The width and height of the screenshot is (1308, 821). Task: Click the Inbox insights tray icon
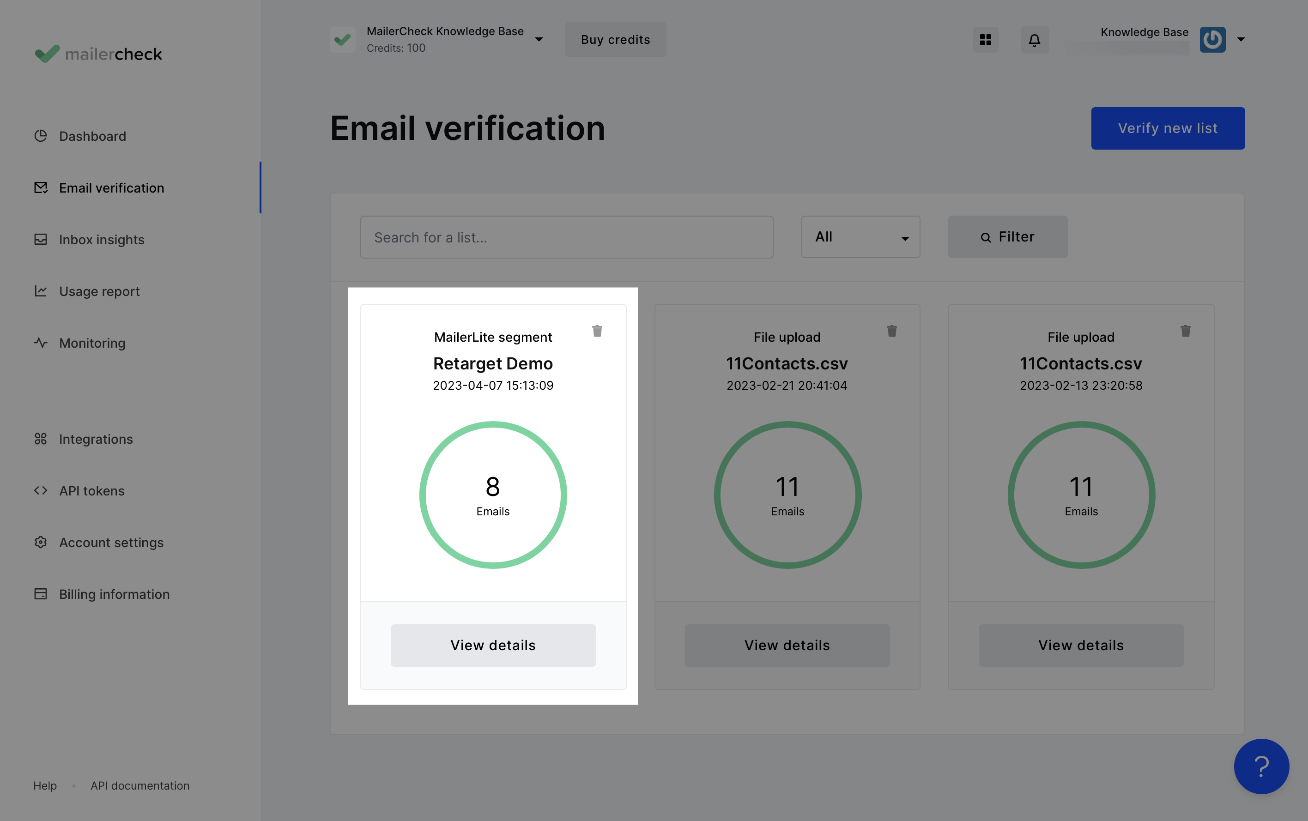click(x=41, y=240)
